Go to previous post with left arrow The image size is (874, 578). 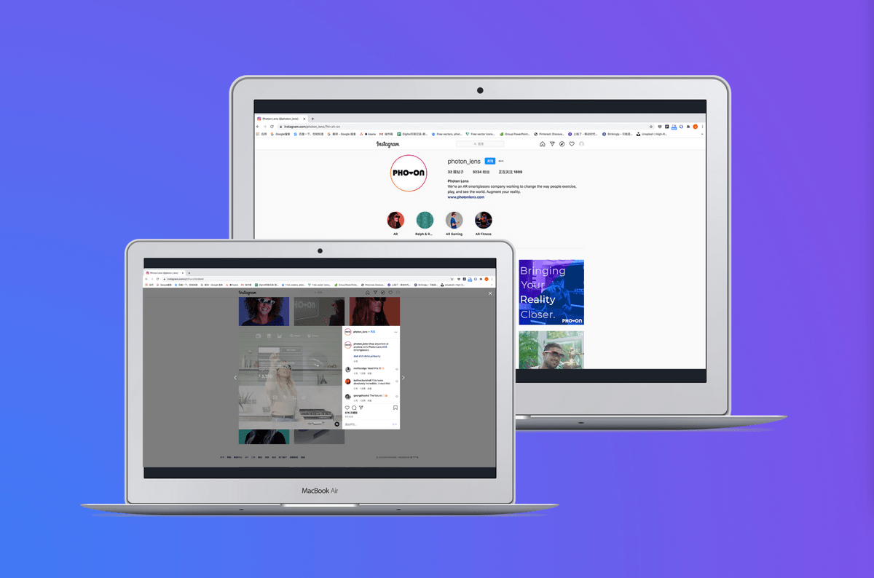tap(235, 378)
